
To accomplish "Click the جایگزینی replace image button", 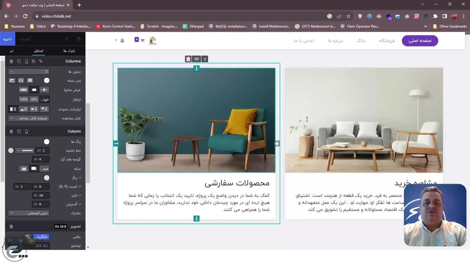I will click(41, 237).
